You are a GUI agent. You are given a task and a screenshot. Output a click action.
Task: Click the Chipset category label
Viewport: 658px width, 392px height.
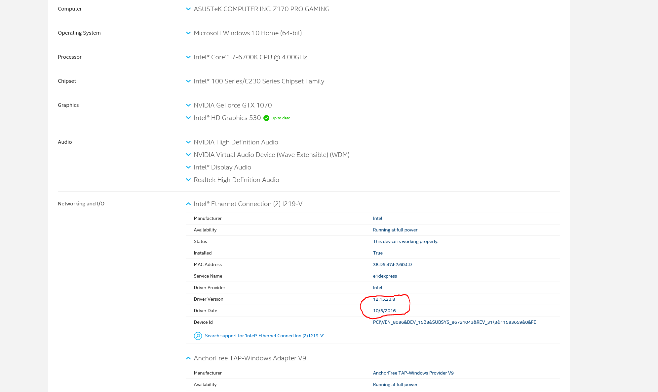pyautogui.click(x=67, y=81)
